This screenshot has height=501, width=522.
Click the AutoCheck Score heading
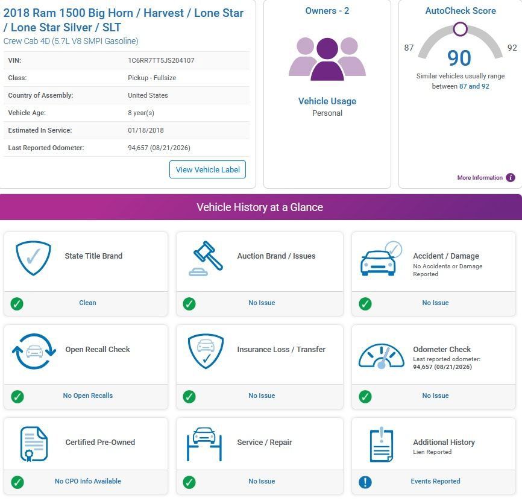[461, 11]
